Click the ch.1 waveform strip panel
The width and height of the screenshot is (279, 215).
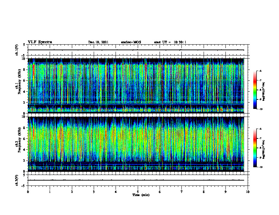coord(138,50)
